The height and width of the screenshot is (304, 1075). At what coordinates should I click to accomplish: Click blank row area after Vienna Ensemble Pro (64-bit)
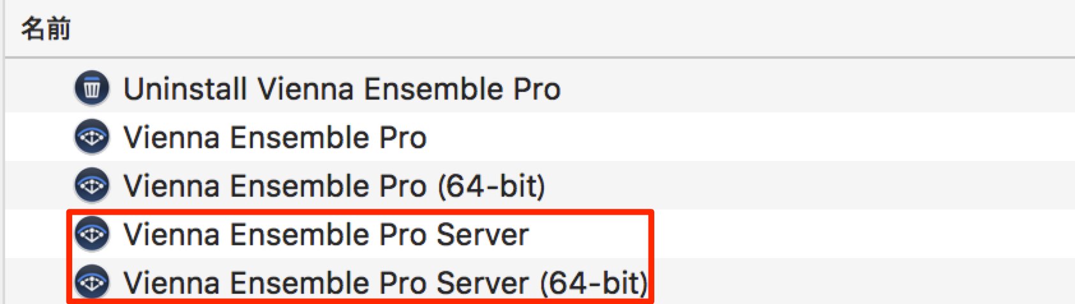click(811, 185)
